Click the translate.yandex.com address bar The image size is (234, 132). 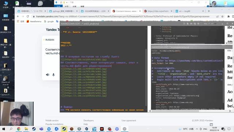coord(123,16)
